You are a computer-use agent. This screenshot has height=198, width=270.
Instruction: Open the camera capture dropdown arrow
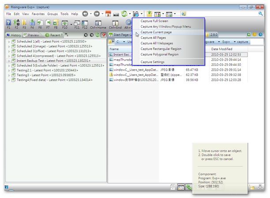tap(142, 14)
